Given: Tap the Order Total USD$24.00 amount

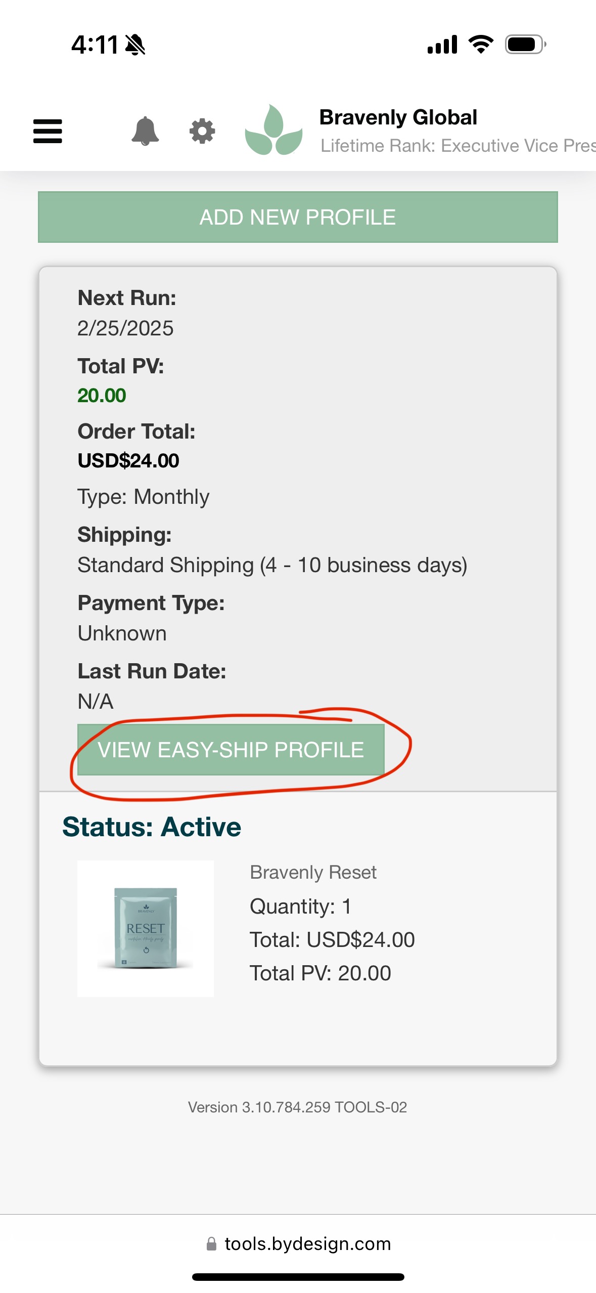Looking at the screenshot, I should click(128, 461).
